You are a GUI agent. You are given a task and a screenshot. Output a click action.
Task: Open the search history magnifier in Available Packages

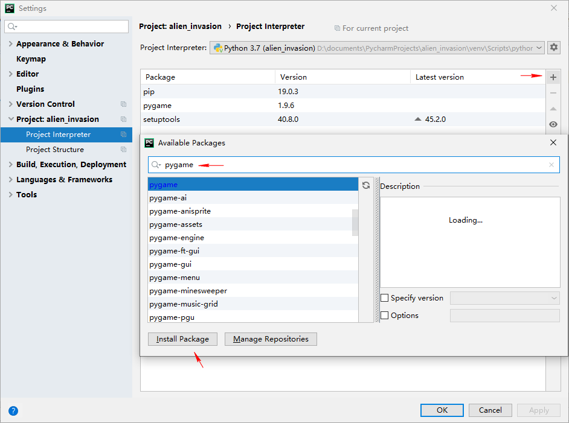[156, 165]
